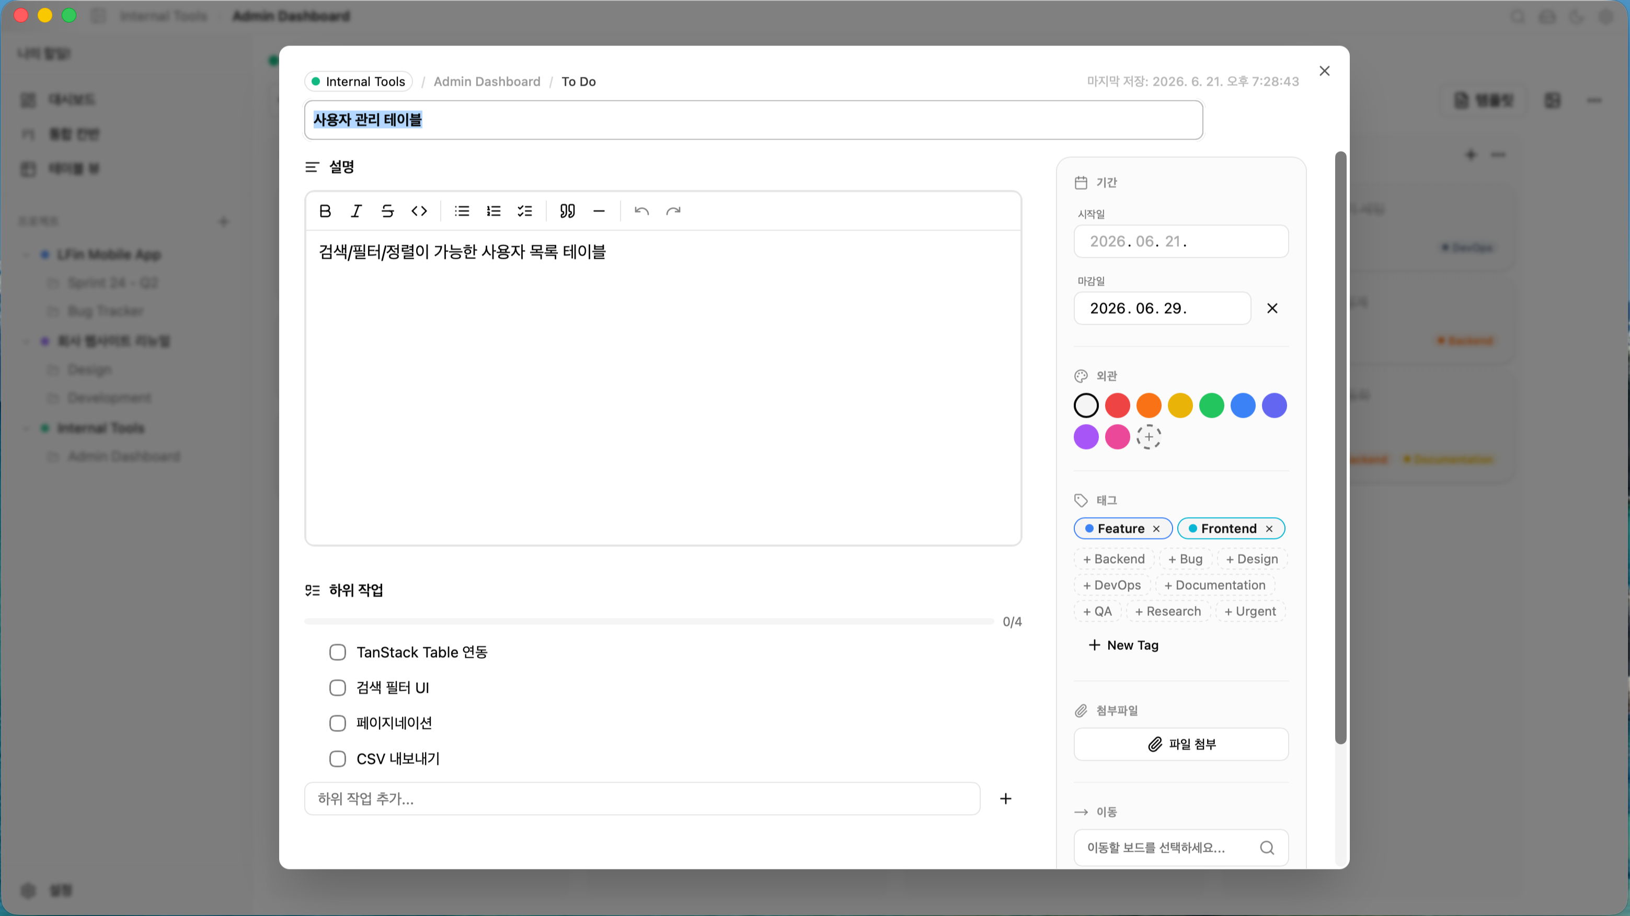The width and height of the screenshot is (1630, 916).
Task: Create a New Tag
Action: click(x=1123, y=645)
